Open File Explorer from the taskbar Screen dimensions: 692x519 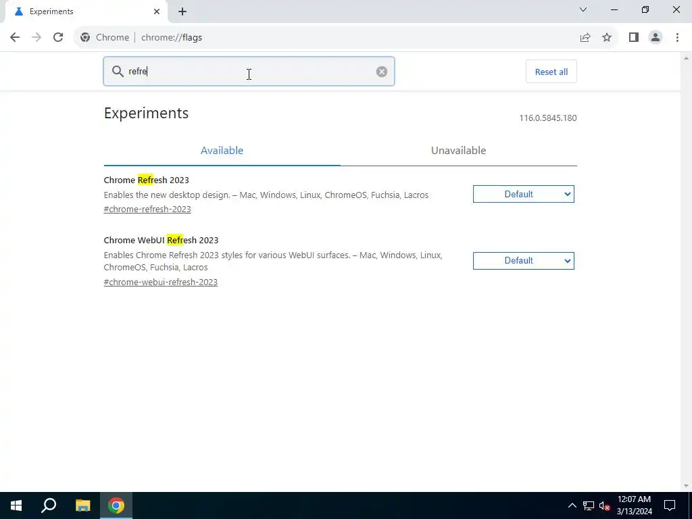coord(82,505)
